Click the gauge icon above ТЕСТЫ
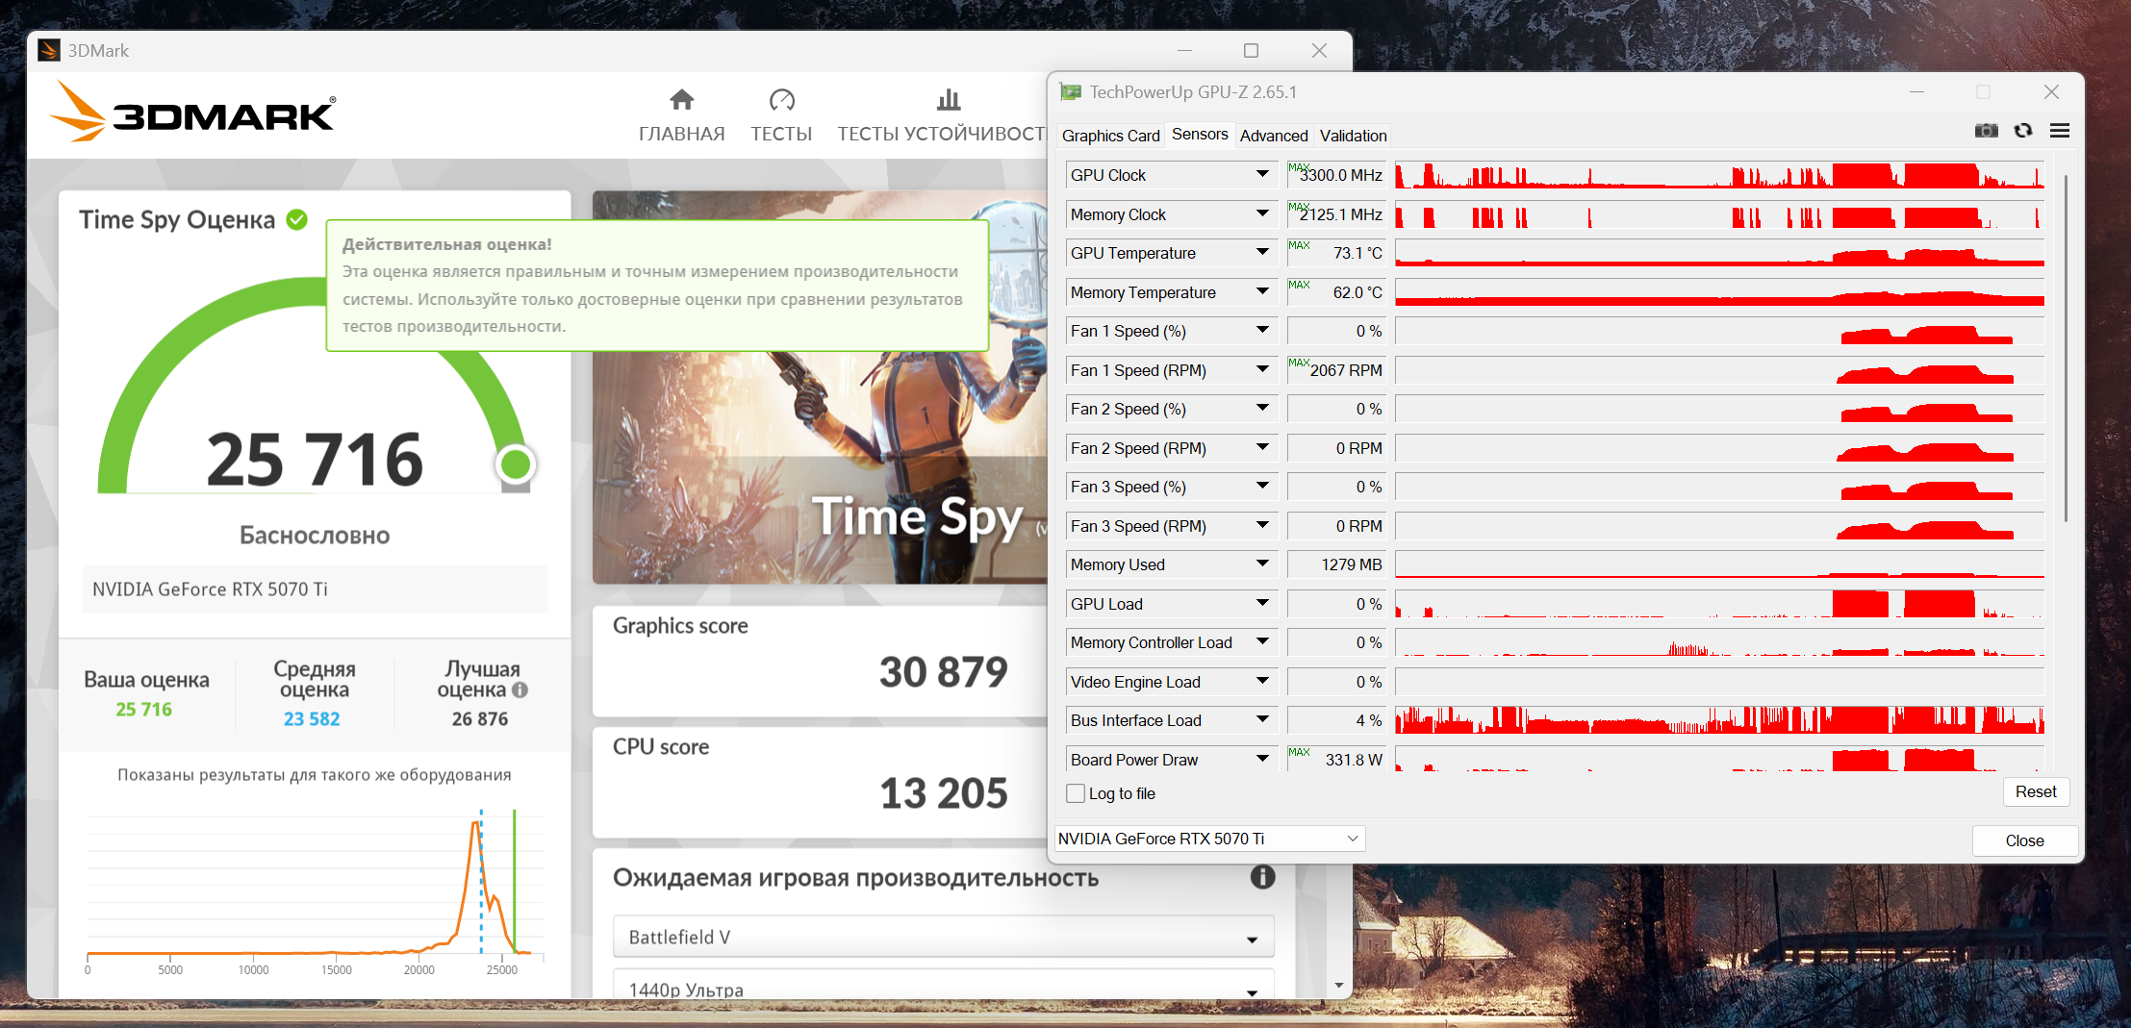Screen dimensions: 2131x1028 (x=781, y=100)
